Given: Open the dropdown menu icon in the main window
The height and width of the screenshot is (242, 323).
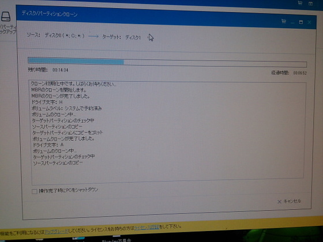Looking at the screenshot, I should coord(310,3).
